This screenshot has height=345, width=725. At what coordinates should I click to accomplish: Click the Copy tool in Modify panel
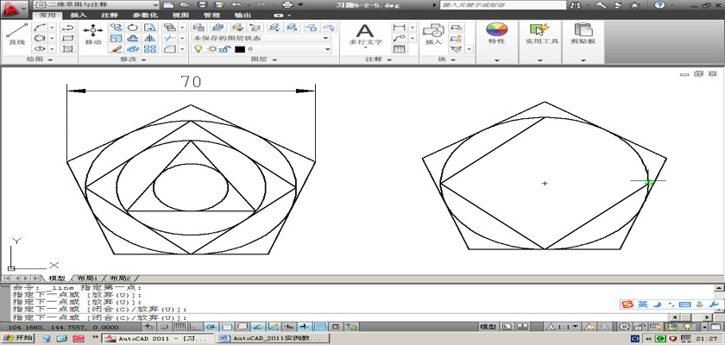(x=116, y=28)
